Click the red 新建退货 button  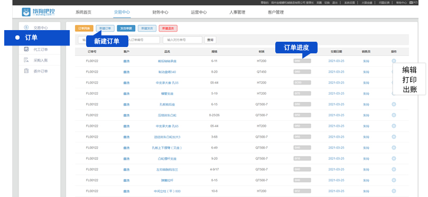(168, 29)
